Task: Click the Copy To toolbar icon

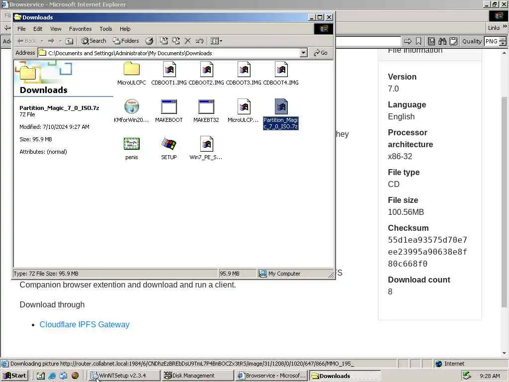Action: (176, 41)
